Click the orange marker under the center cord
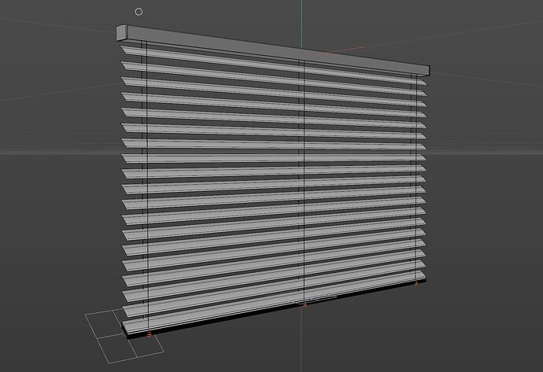 click(x=305, y=305)
